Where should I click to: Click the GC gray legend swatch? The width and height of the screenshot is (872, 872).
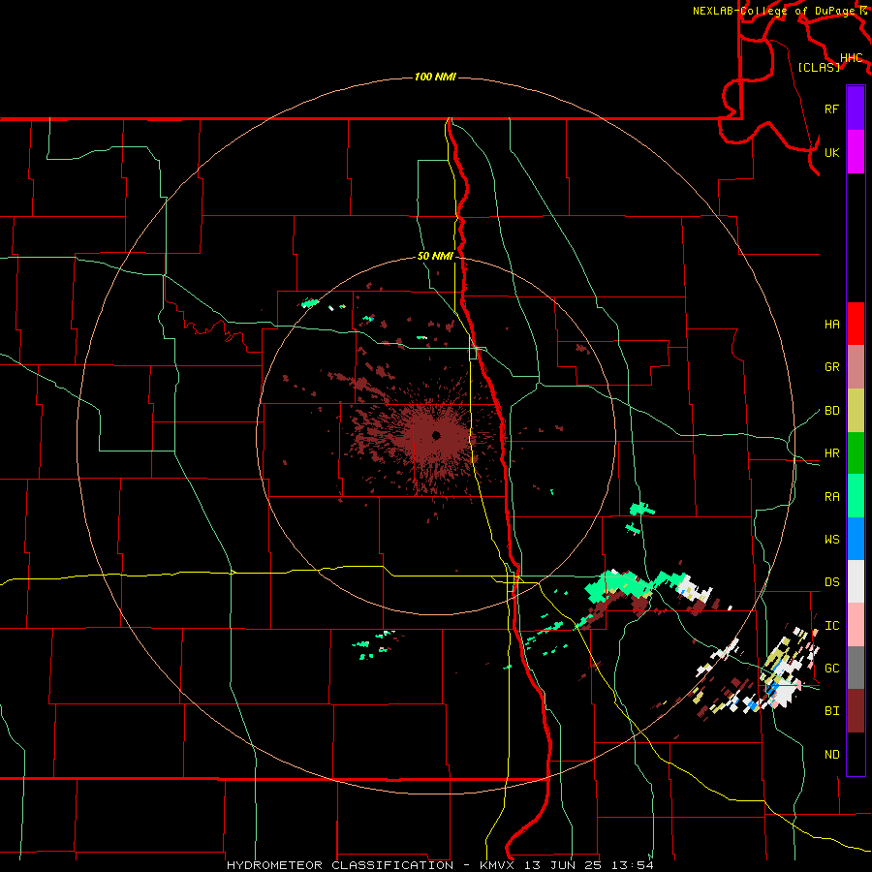click(x=856, y=668)
